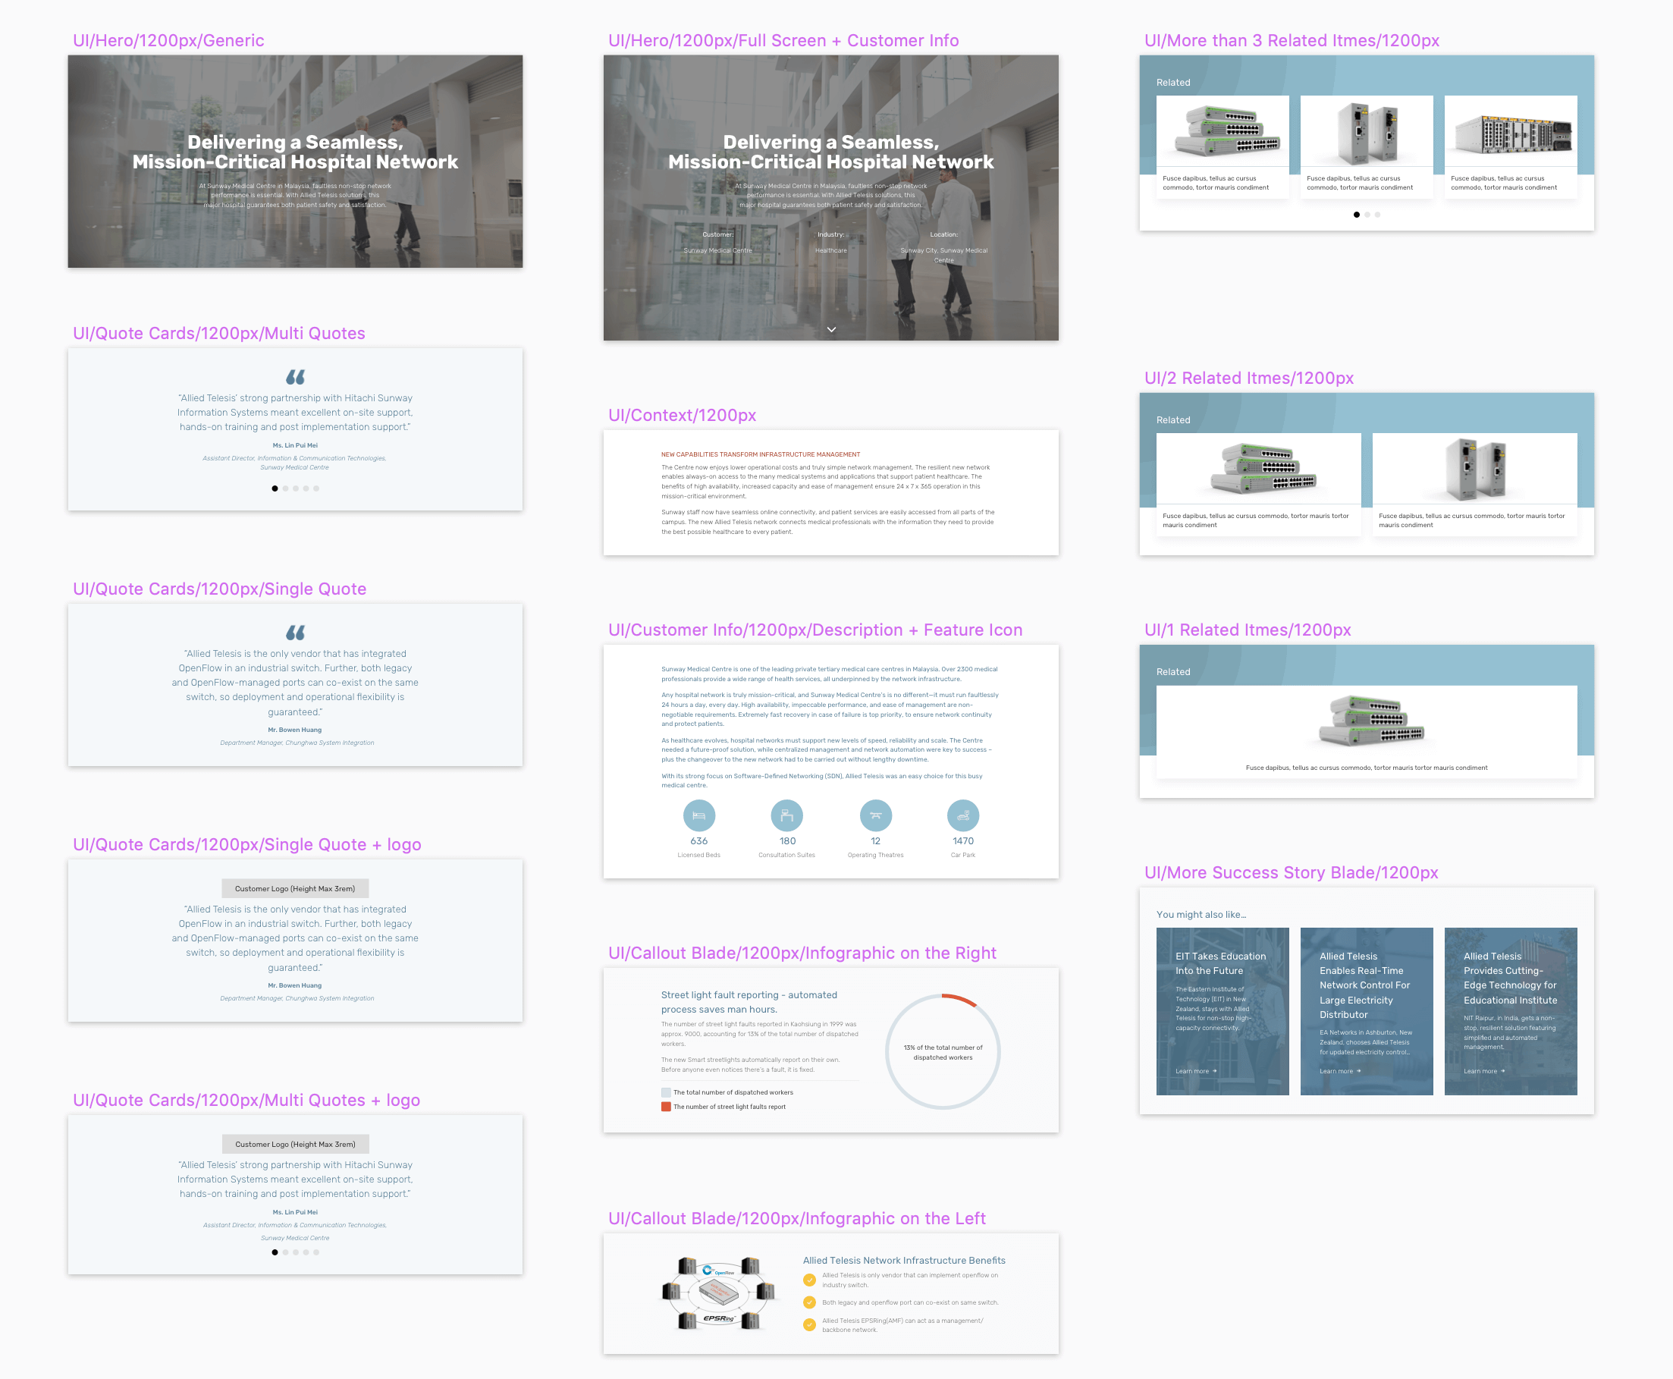1673x1379 pixels.
Task: Click the Operating Theatres table icon
Action: tap(875, 815)
